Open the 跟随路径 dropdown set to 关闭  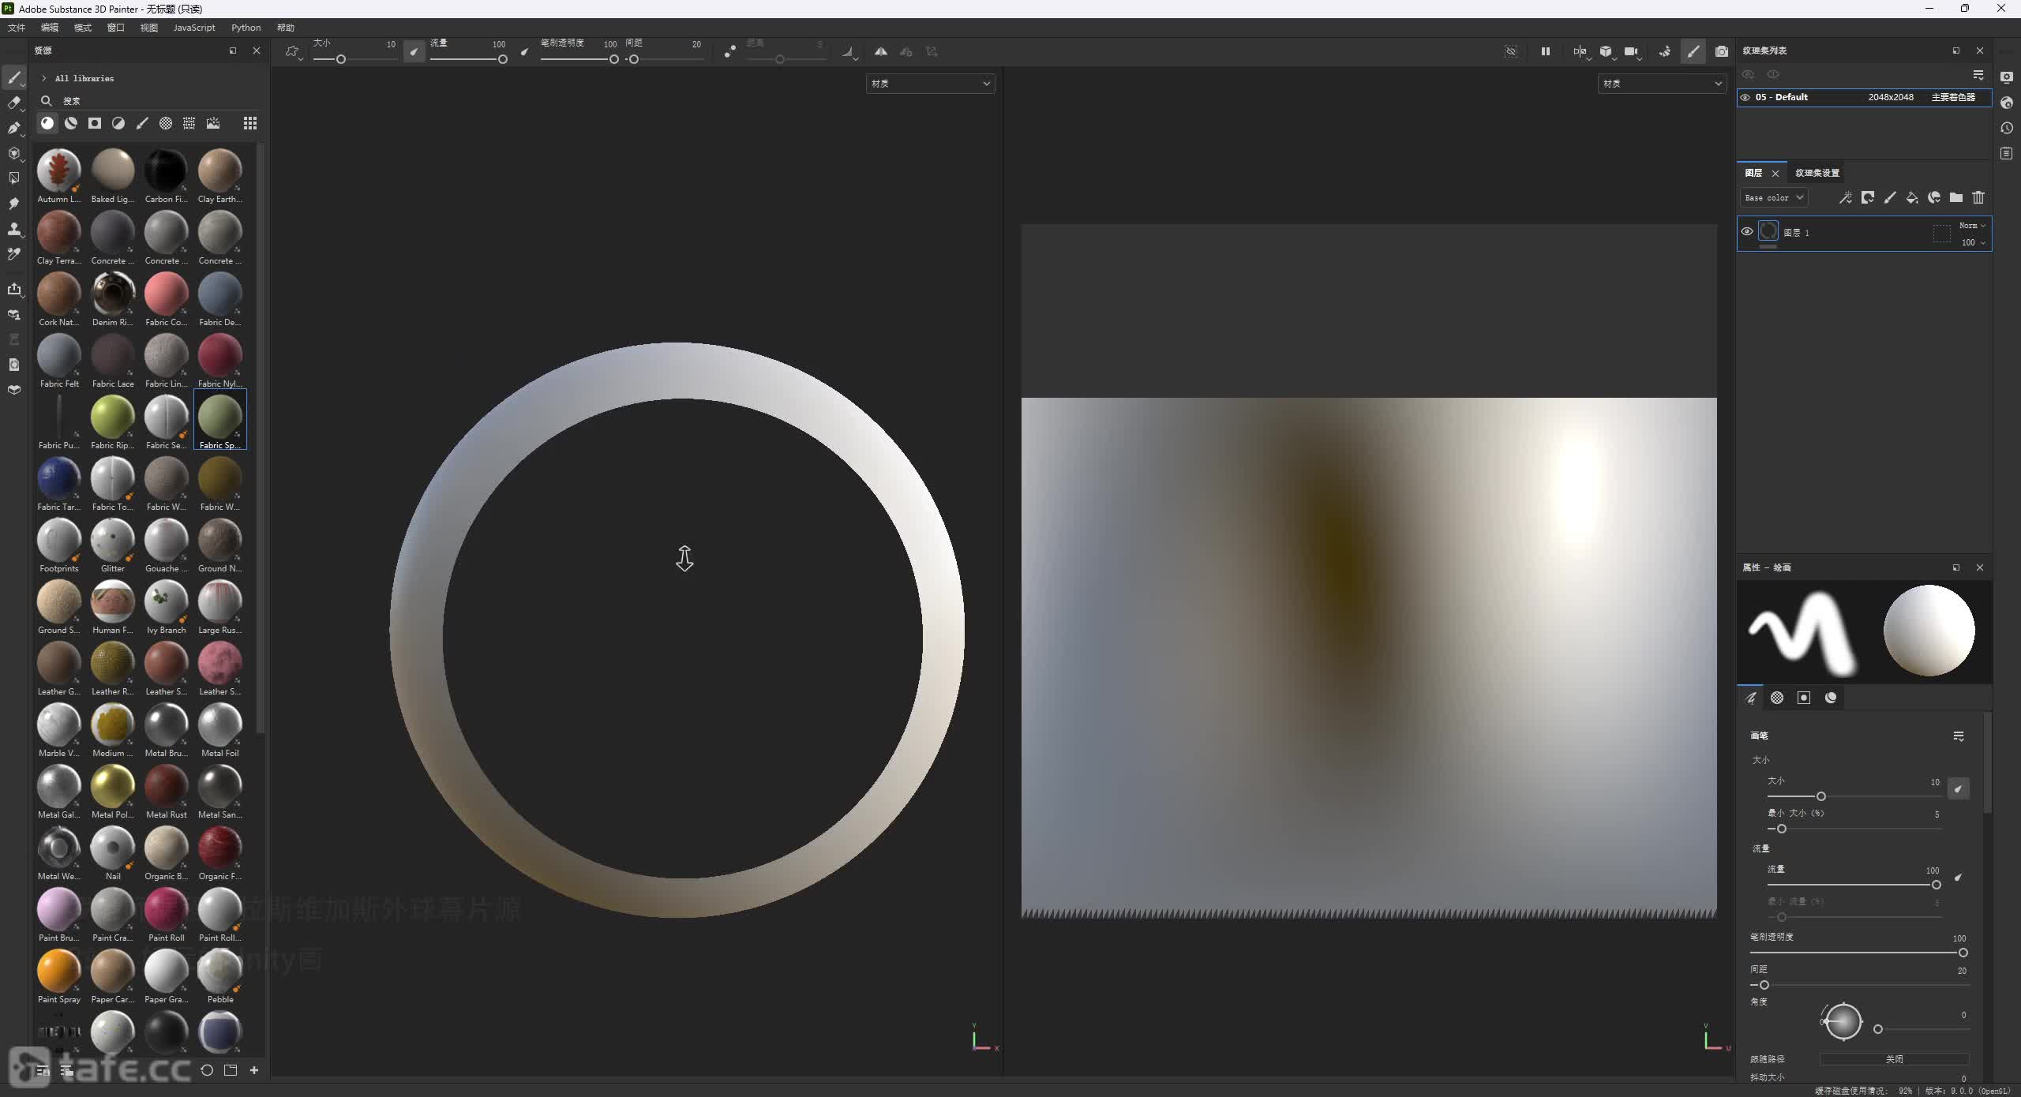(1894, 1059)
